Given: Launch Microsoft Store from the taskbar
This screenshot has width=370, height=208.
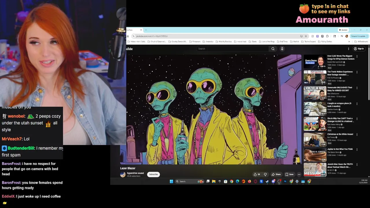Looking at the screenshot, I should point(225,181).
